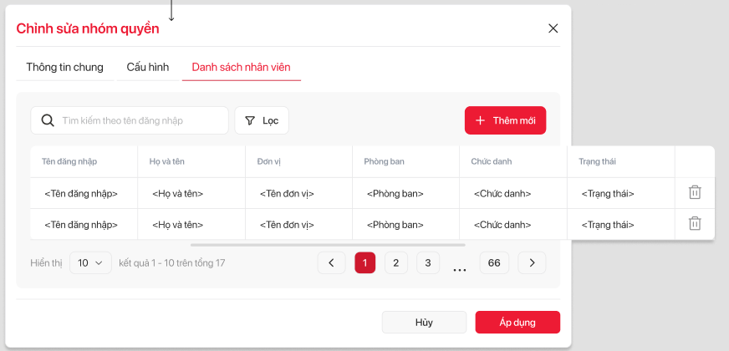The image size is (729, 351).
Task: Click the Thêm mới add button
Action: click(505, 120)
